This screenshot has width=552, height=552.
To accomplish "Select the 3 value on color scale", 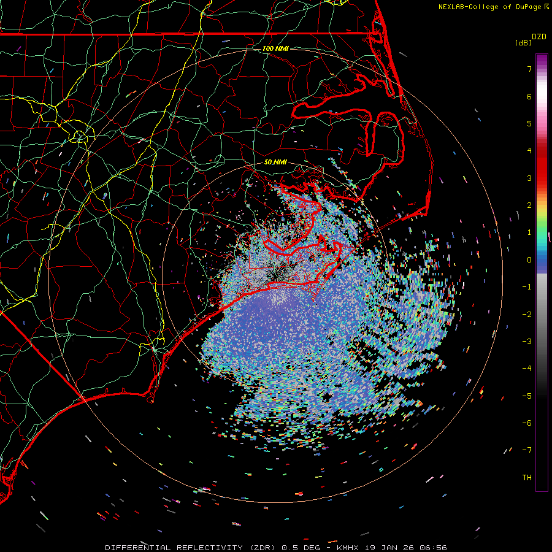I will pos(529,178).
